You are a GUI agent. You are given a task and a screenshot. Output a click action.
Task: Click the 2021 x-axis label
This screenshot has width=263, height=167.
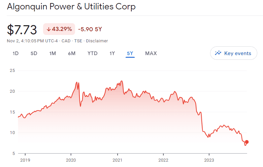[117, 160]
